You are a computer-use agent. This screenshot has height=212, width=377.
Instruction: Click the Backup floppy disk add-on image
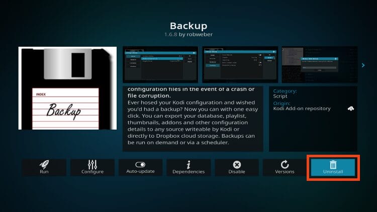pyautogui.click(x=67, y=88)
